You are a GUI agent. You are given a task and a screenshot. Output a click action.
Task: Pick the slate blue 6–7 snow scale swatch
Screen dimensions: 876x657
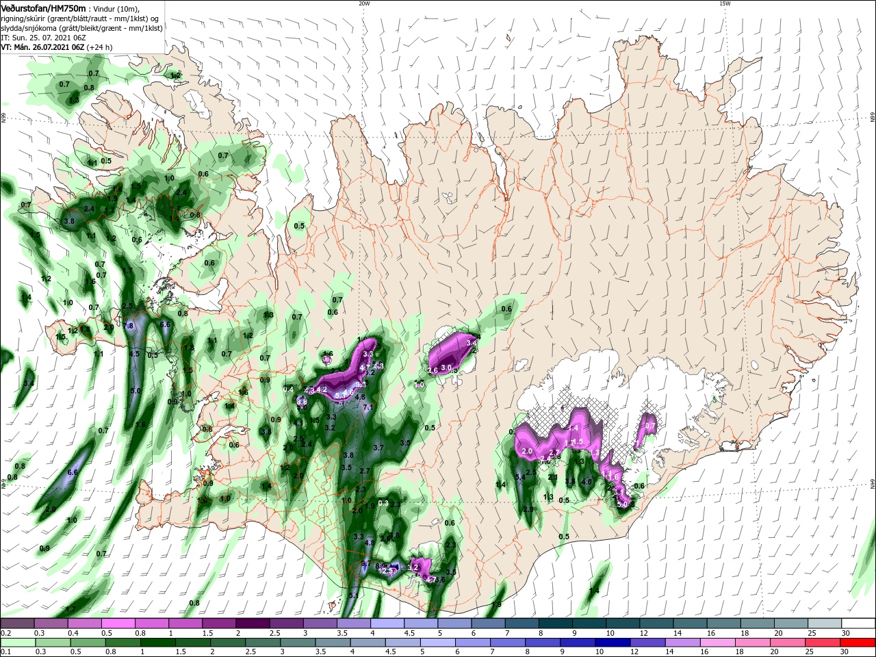coord(489,623)
